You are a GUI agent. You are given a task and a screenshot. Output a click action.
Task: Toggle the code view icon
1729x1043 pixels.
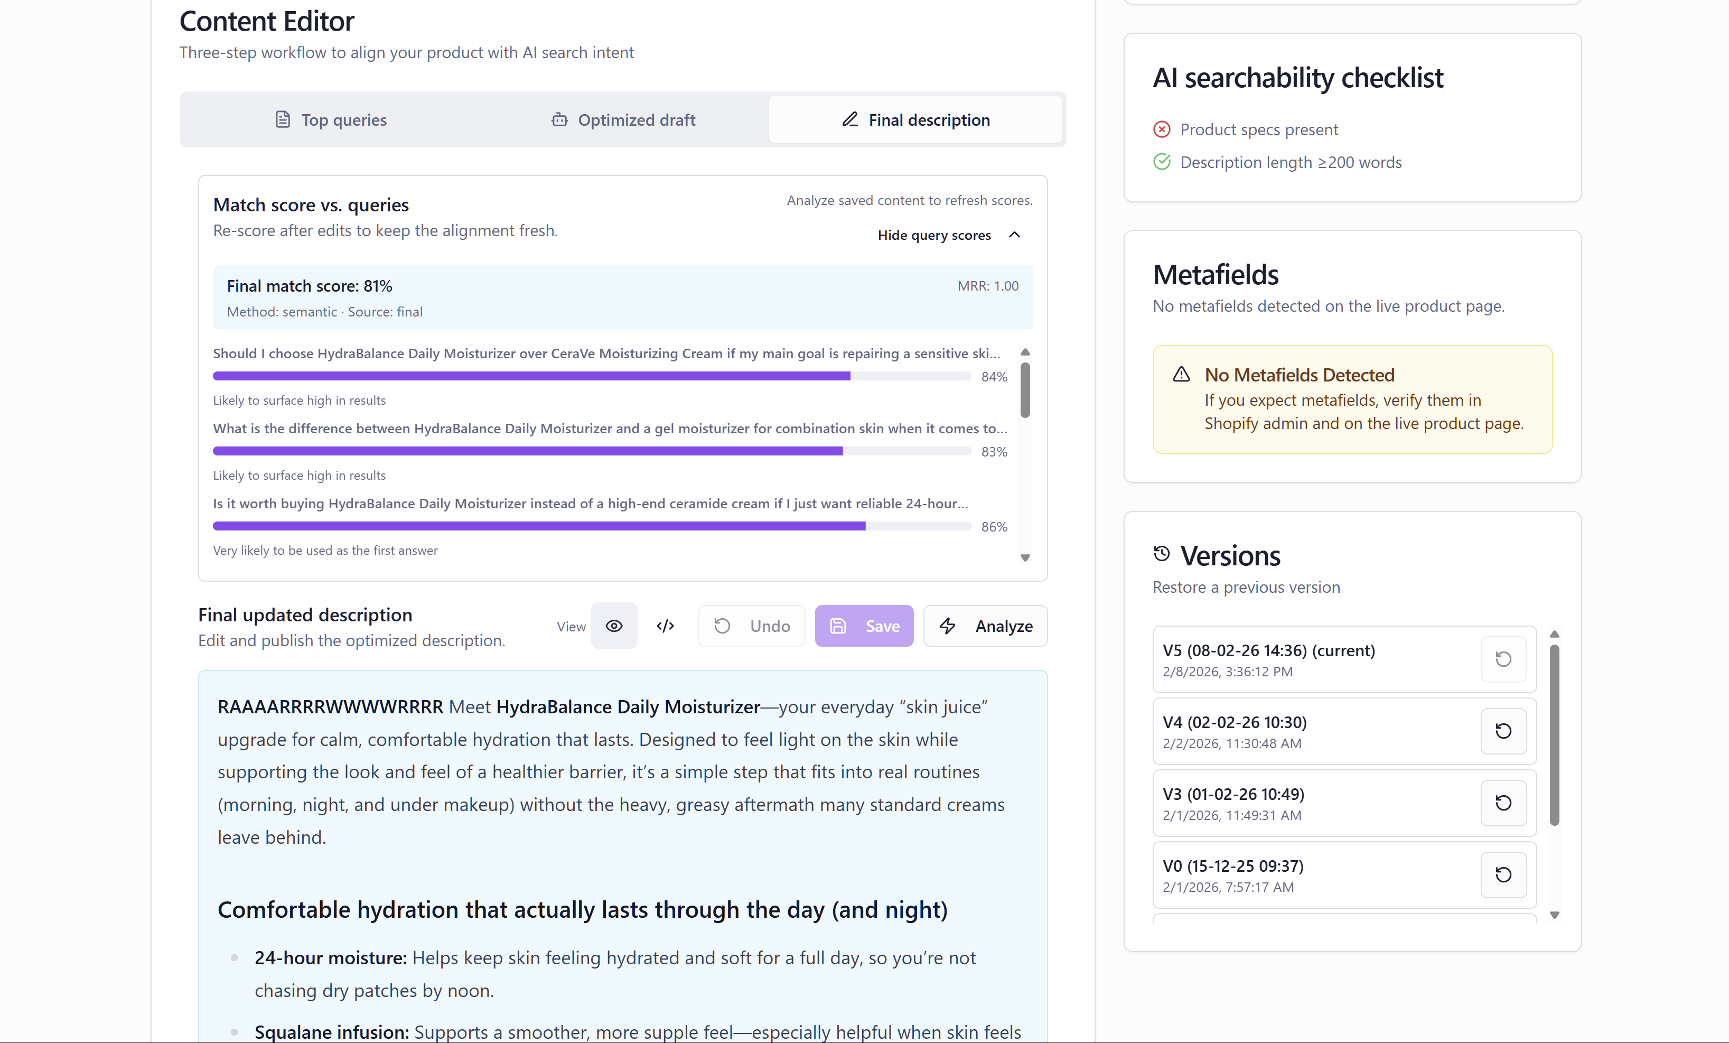[x=665, y=626]
